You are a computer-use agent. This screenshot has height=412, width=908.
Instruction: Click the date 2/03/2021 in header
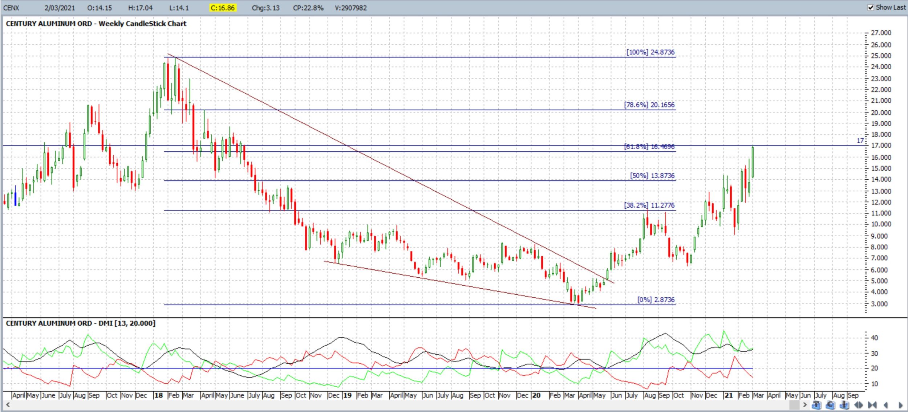[60, 8]
